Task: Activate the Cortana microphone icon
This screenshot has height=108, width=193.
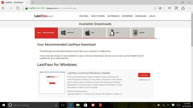Action: click(x=56, y=105)
